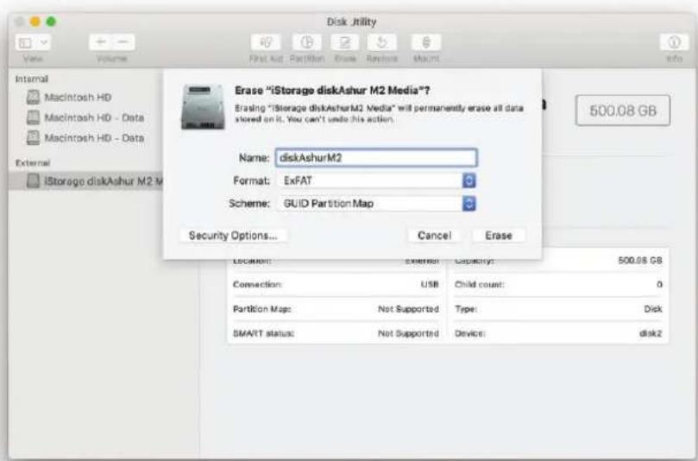Click the Erase toolbar icon
The width and height of the screenshot is (698, 461).
pos(345,42)
